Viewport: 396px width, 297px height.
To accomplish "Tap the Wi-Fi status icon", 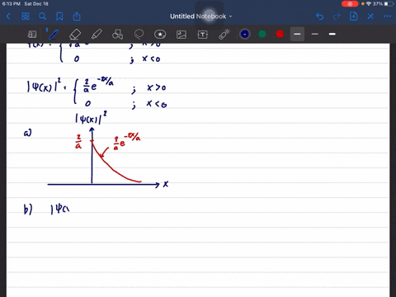I will [x=369, y=4].
